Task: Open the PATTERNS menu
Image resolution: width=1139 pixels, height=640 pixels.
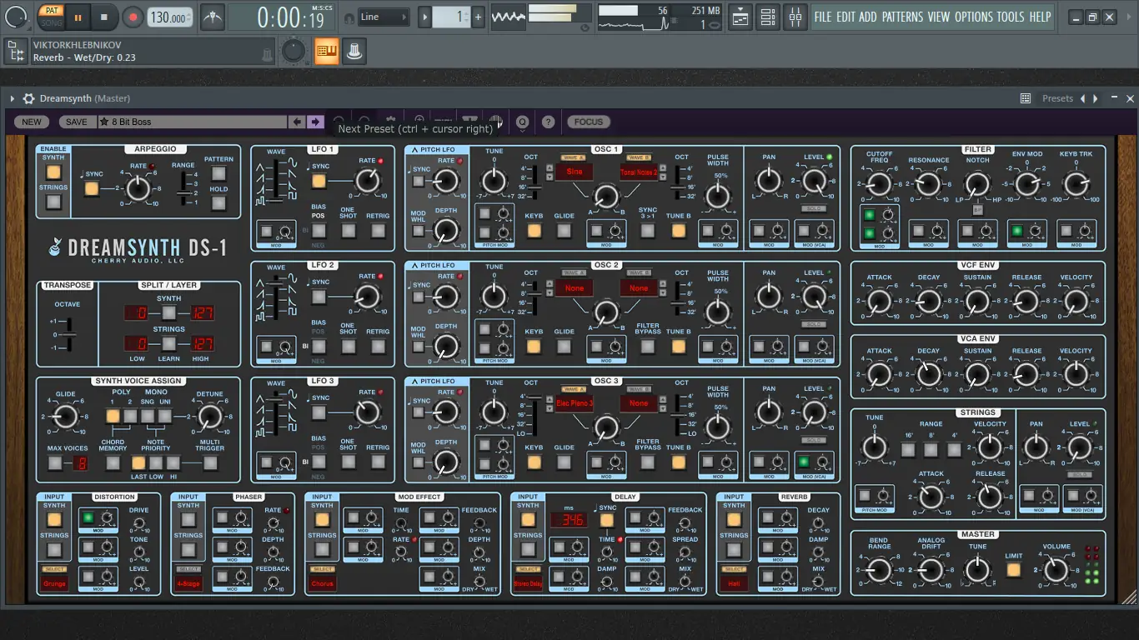Action: click(902, 17)
